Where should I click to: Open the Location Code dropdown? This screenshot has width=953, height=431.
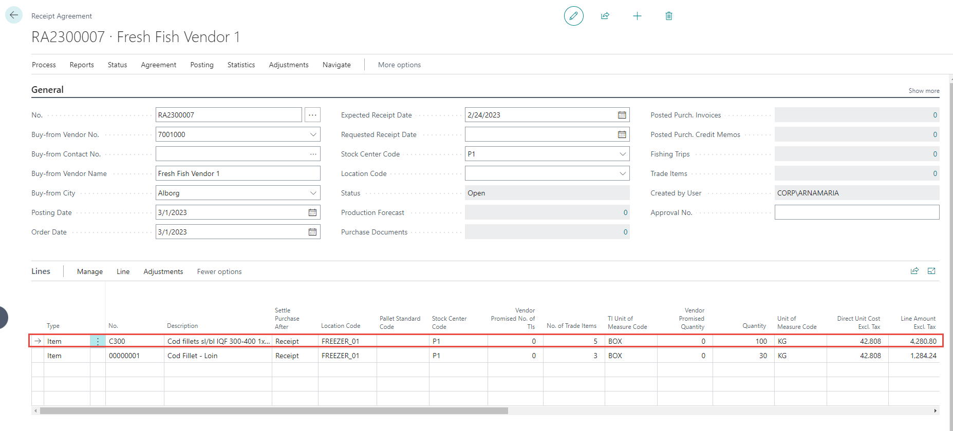(x=622, y=173)
